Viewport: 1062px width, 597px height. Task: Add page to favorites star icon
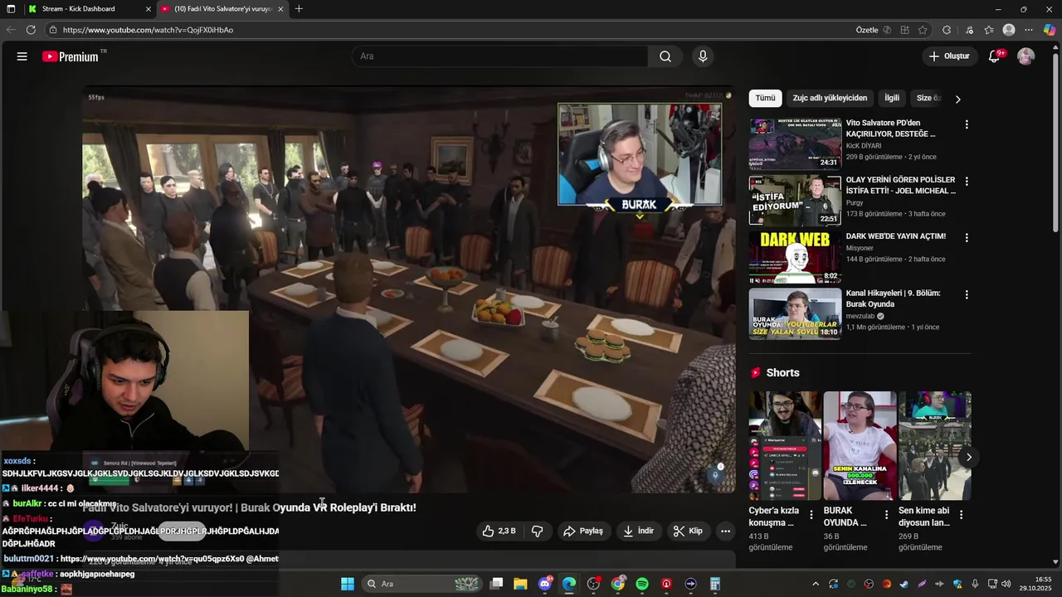(x=923, y=30)
